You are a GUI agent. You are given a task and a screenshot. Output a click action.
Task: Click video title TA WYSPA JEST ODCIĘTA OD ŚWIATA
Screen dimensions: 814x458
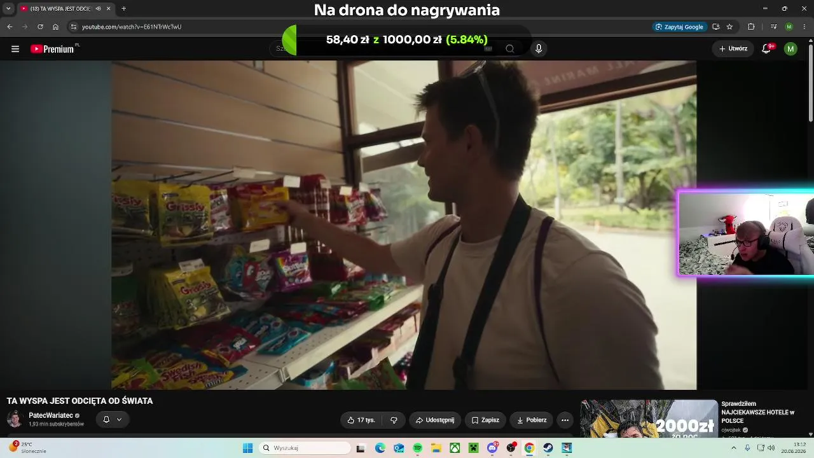click(x=79, y=401)
